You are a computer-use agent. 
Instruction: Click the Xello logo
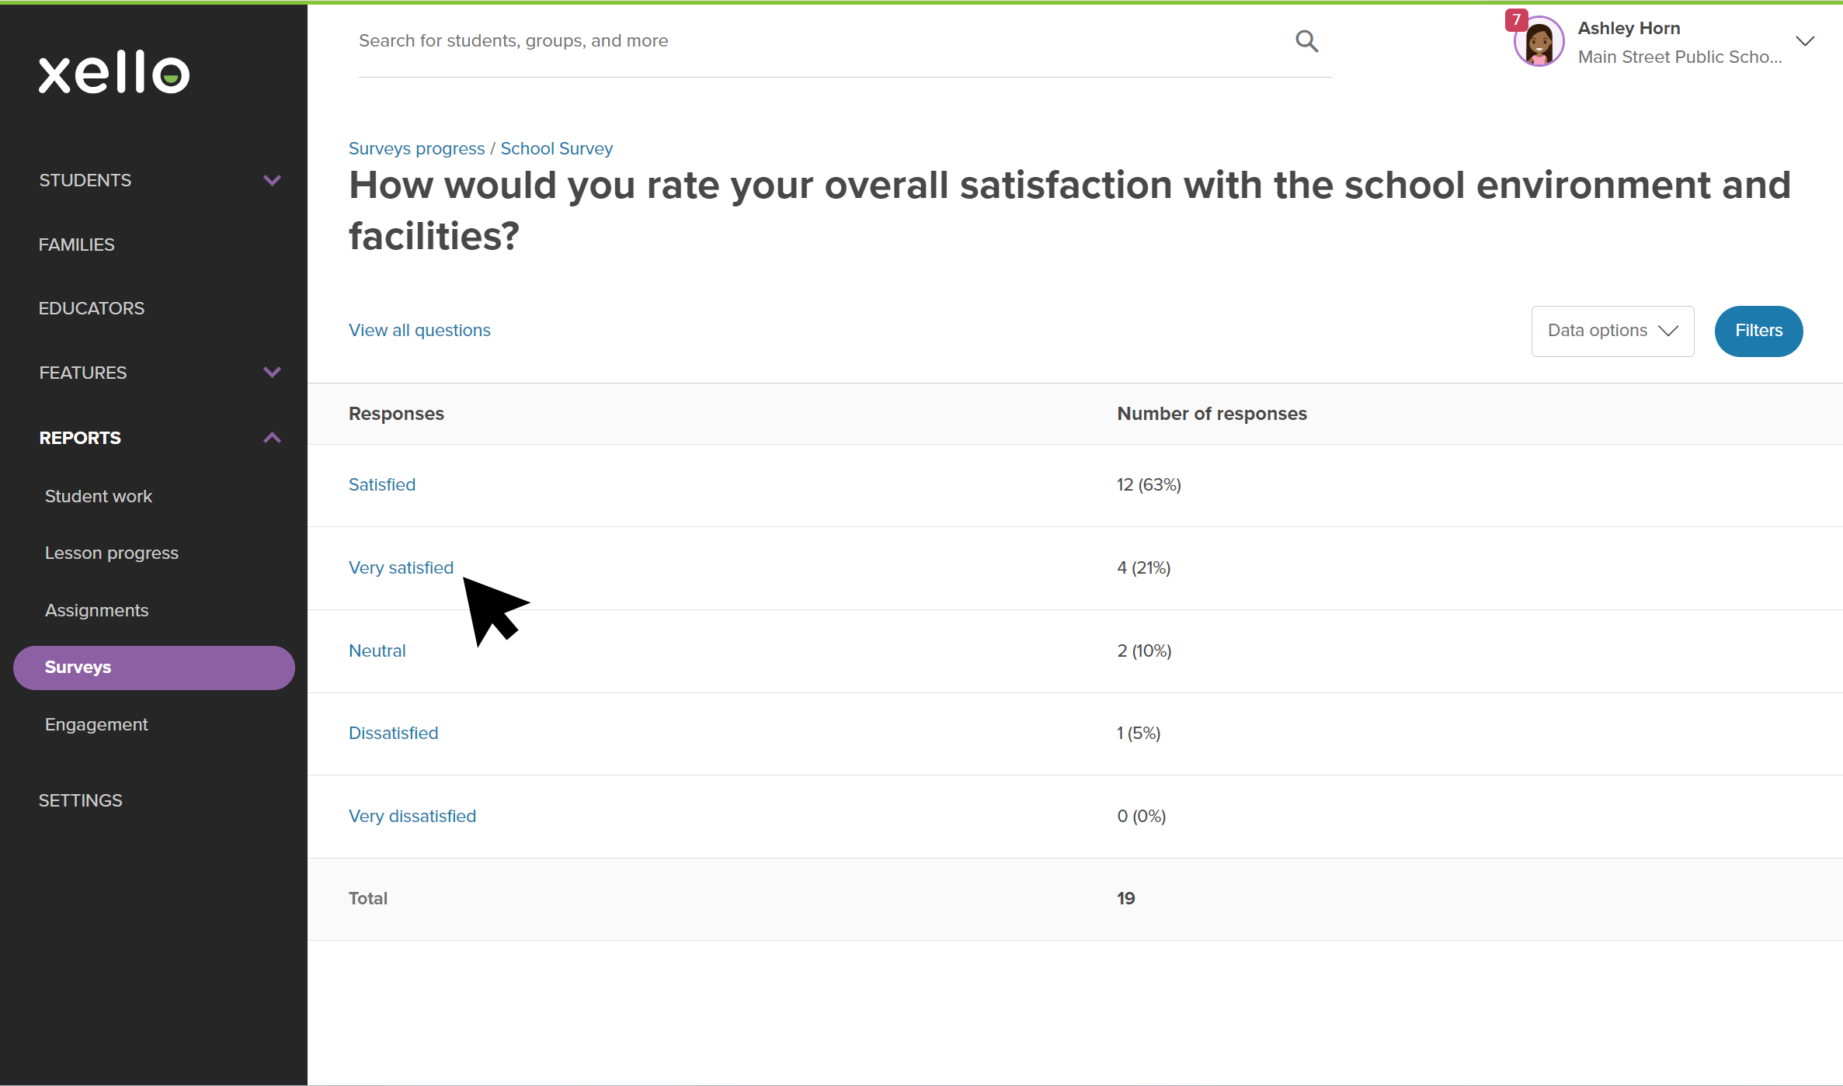(114, 73)
